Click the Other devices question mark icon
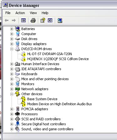 pos(18,94)
